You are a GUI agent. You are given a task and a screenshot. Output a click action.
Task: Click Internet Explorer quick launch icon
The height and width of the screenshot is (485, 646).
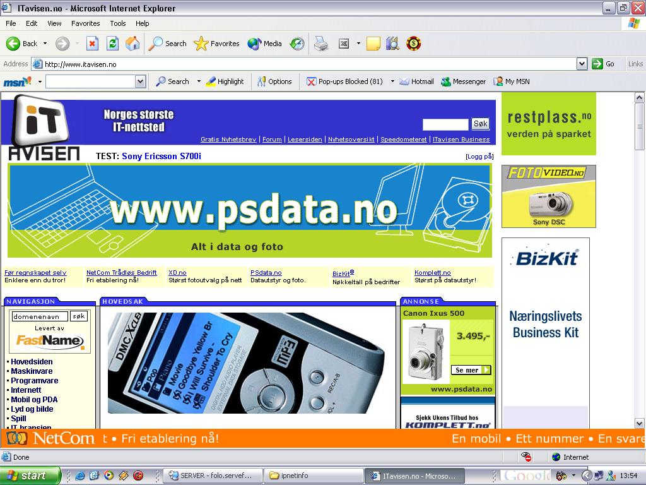point(80,476)
